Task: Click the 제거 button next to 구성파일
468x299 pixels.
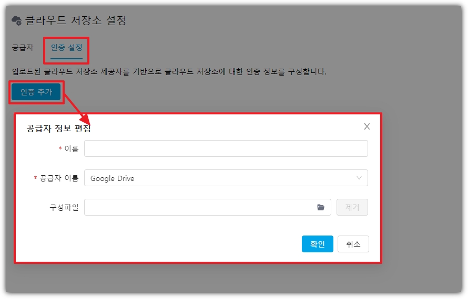Action: [x=352, y=207]
